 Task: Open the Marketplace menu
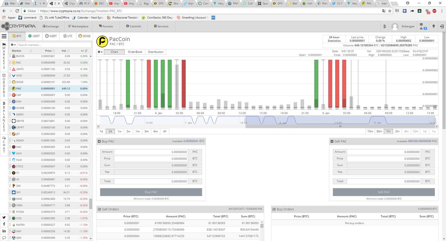(x=78, y=26)
